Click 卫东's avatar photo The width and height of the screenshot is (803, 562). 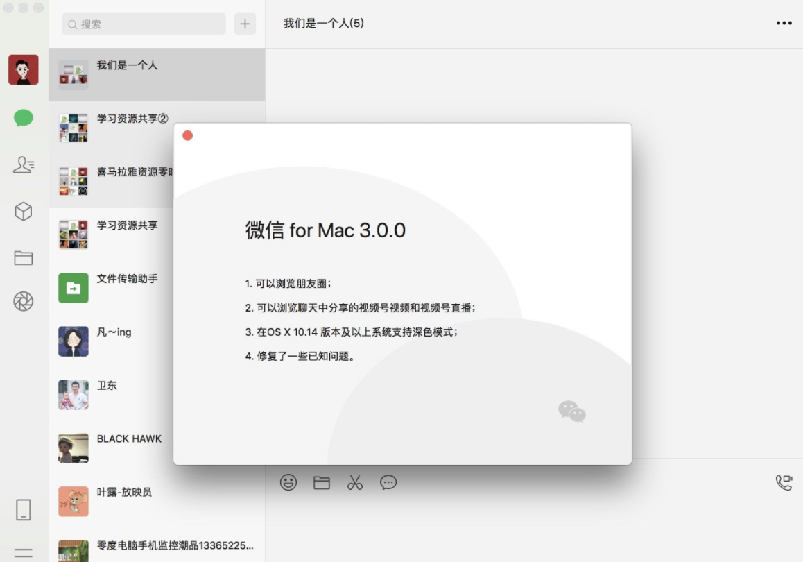(74, 395)
